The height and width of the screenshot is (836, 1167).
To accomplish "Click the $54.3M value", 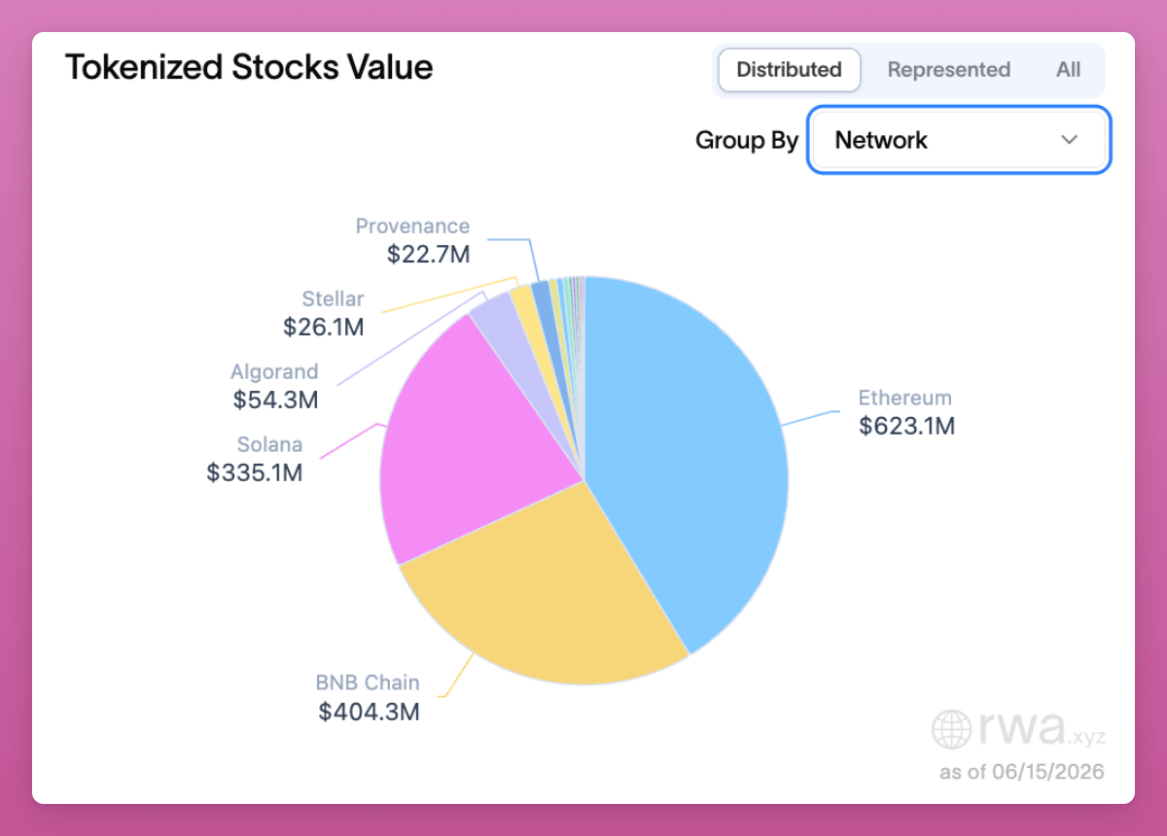I will [x=275, y=400].
